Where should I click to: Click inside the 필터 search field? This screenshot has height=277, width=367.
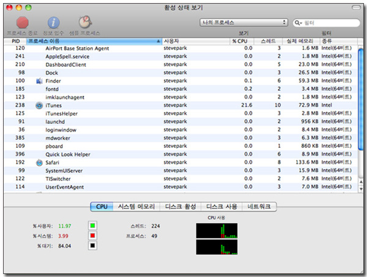point(326,23)
